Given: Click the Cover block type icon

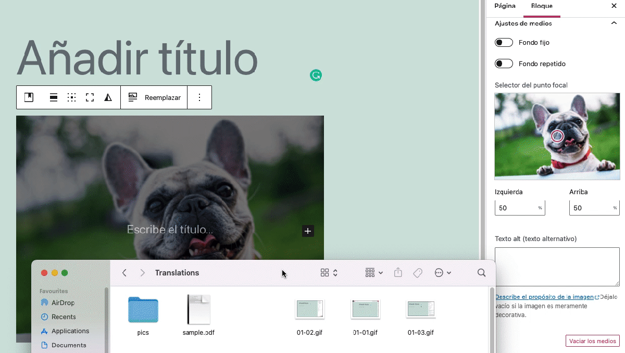Looking at the screenshot, I should (29, 97).
